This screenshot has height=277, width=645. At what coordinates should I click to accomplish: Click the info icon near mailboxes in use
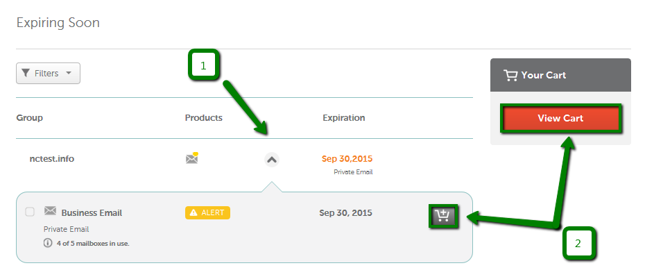(48, 243)
